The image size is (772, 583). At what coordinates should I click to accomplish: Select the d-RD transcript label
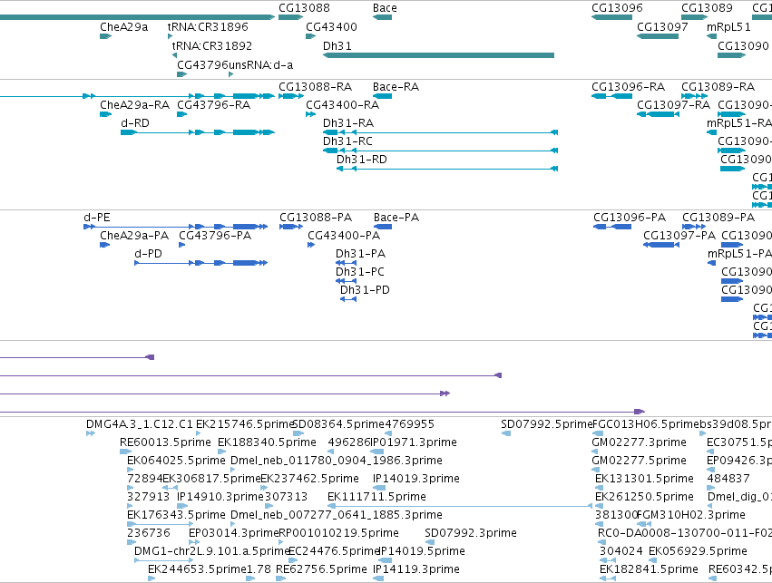[x=135, y=123]
